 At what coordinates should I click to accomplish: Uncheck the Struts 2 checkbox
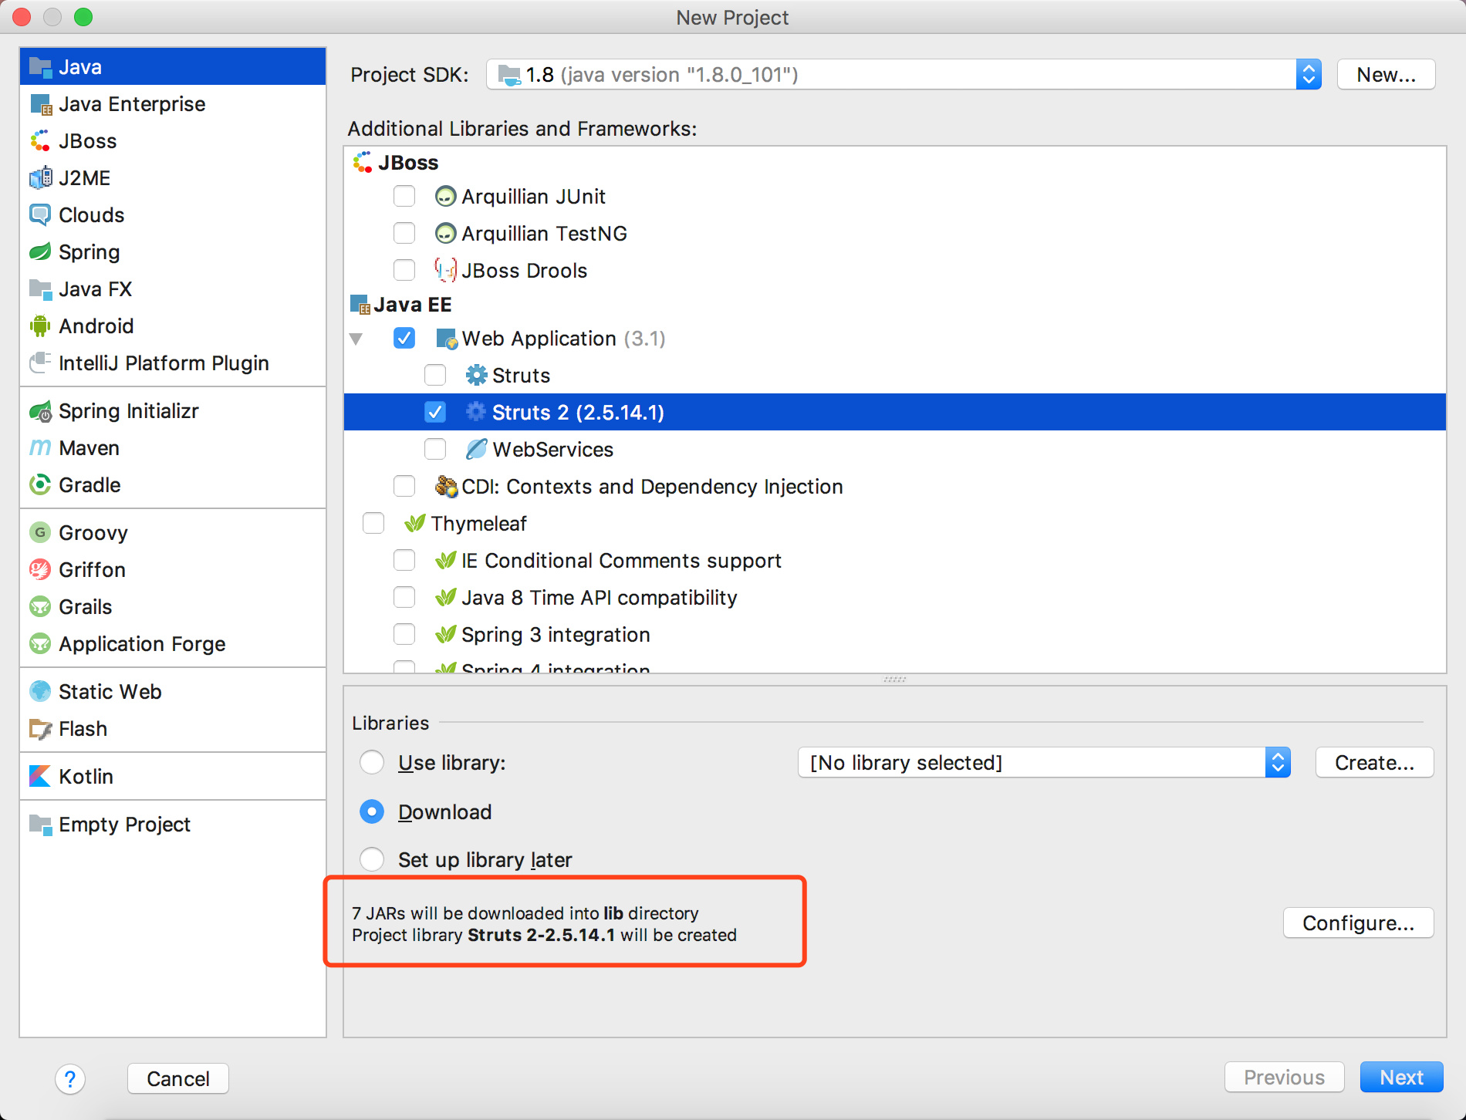435,413
